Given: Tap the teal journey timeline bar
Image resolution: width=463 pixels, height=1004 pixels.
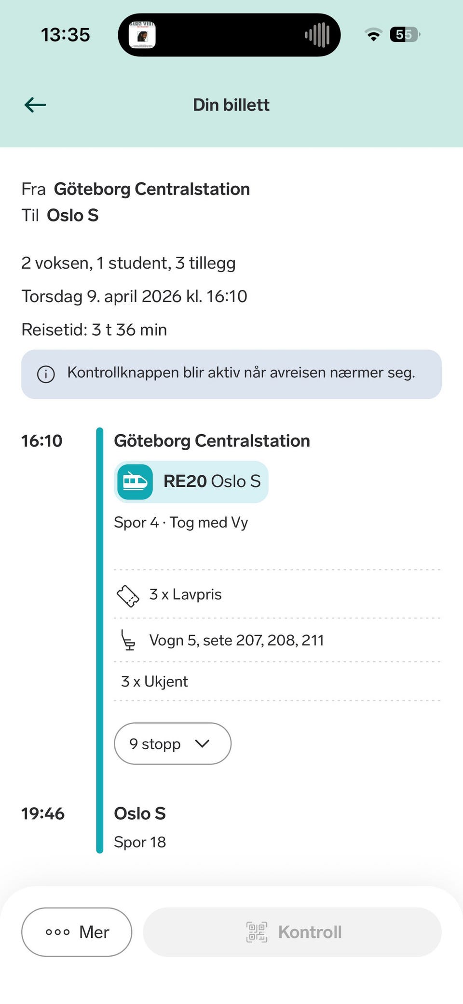Looking at the screenshot, I should coord(100,640).
